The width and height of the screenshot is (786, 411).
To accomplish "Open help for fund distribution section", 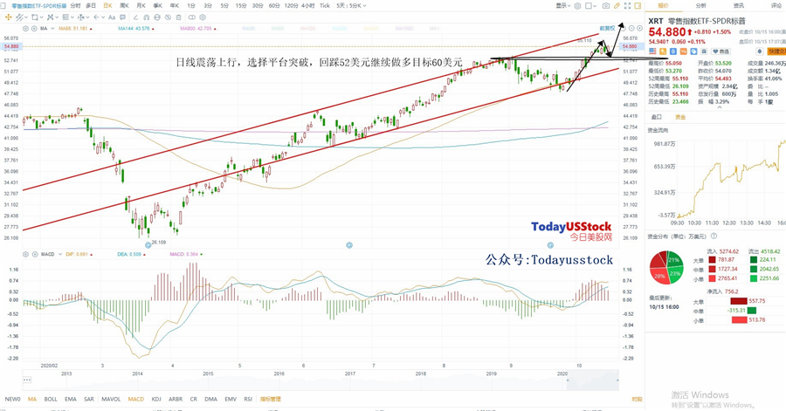I will point(714,236).
